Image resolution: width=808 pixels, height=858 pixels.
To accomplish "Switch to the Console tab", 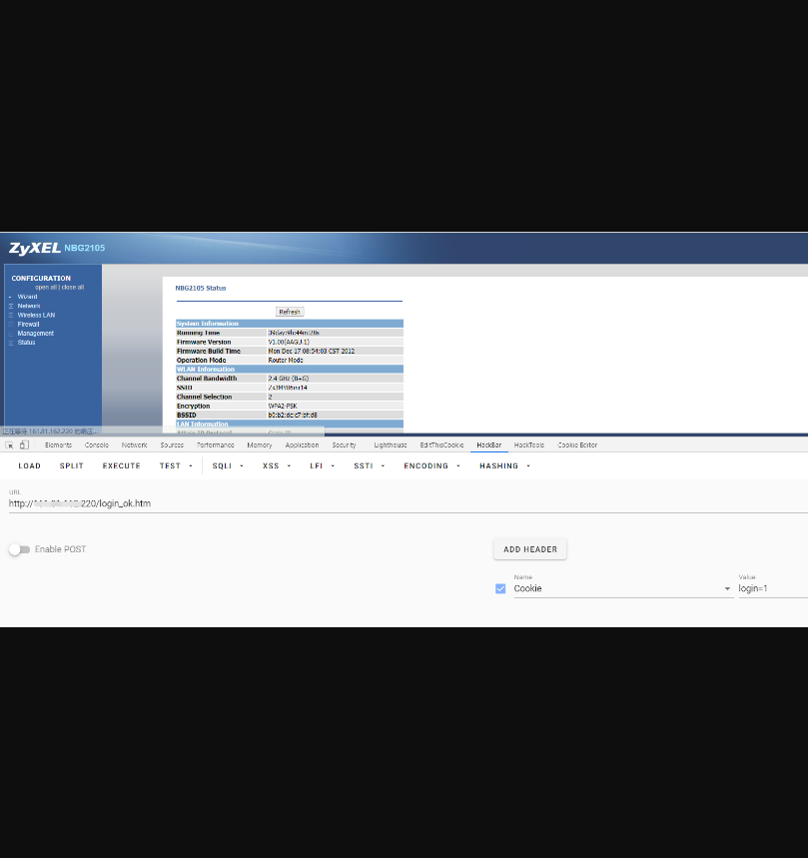I will (97, 444).
